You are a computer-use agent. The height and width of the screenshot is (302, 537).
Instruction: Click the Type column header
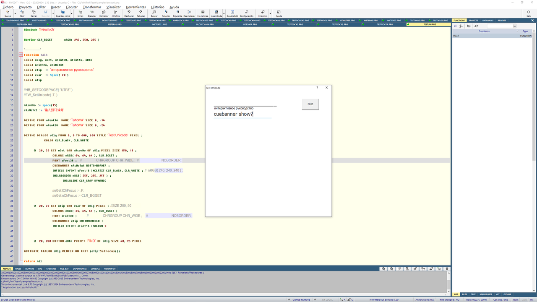click(525, 31)
